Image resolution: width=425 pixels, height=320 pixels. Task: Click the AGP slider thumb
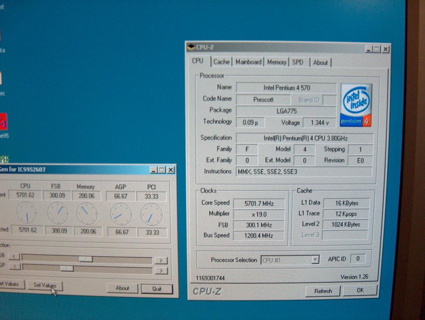pos(67,269)
